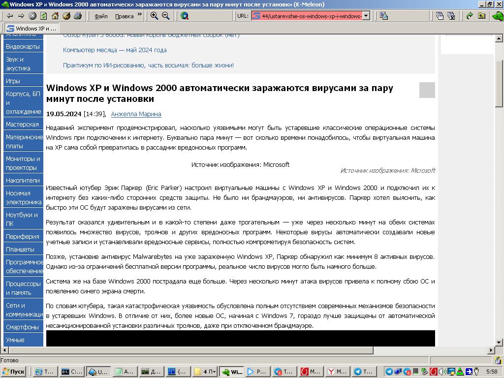Open the web search globe icon

pos(185,16)
